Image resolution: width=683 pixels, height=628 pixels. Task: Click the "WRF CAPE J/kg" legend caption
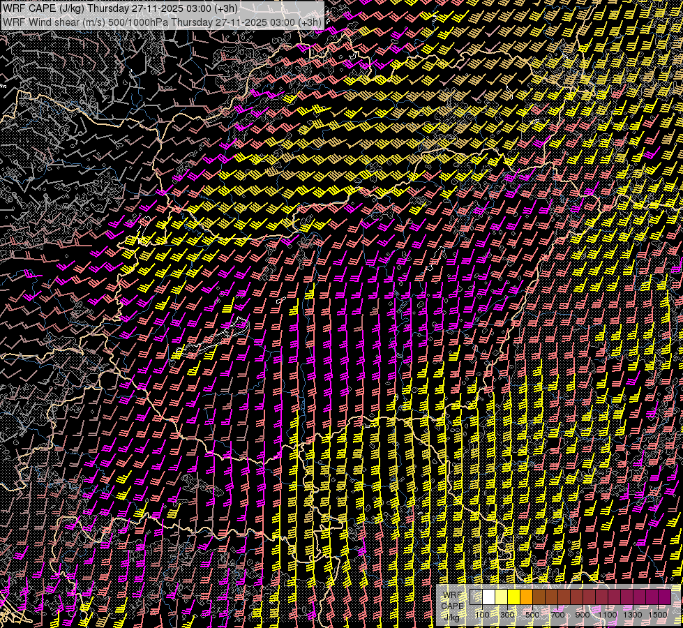[x=452, y=606]
